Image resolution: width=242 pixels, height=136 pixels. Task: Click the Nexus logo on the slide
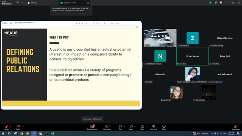click(x=11, y=33)
